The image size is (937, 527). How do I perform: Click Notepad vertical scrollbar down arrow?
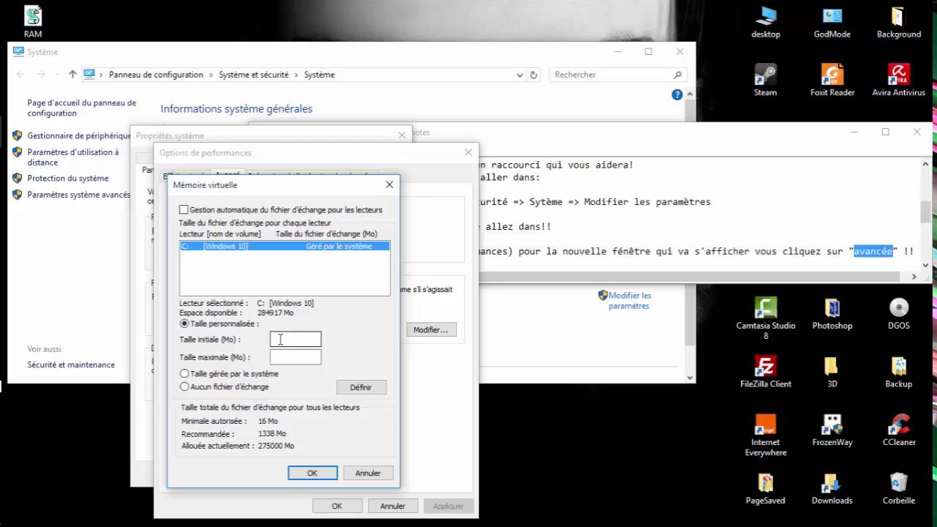click(926, 265)
